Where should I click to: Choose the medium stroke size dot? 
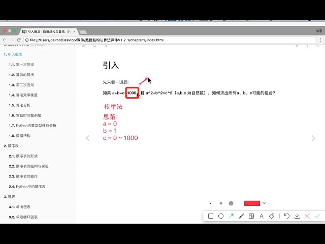(x=221, y=203)
